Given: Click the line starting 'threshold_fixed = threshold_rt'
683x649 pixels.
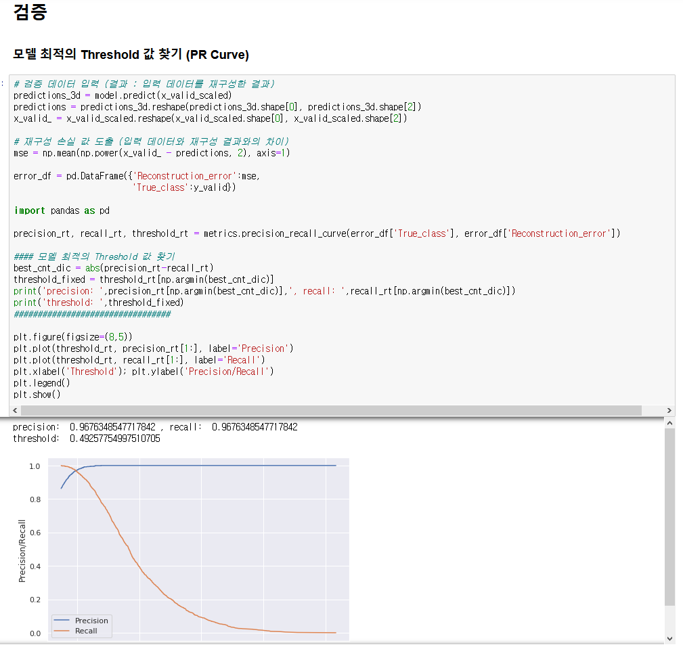Looking at the screenshot, I should [x=144, y=279].
